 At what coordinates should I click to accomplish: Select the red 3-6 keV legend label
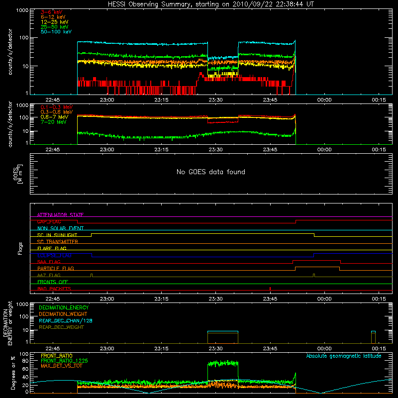(52, 12)
